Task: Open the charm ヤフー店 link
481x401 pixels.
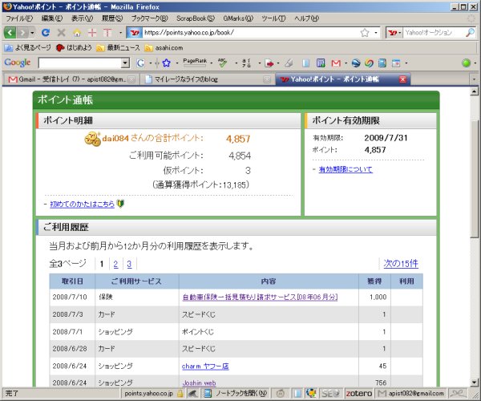Action: 205,366
